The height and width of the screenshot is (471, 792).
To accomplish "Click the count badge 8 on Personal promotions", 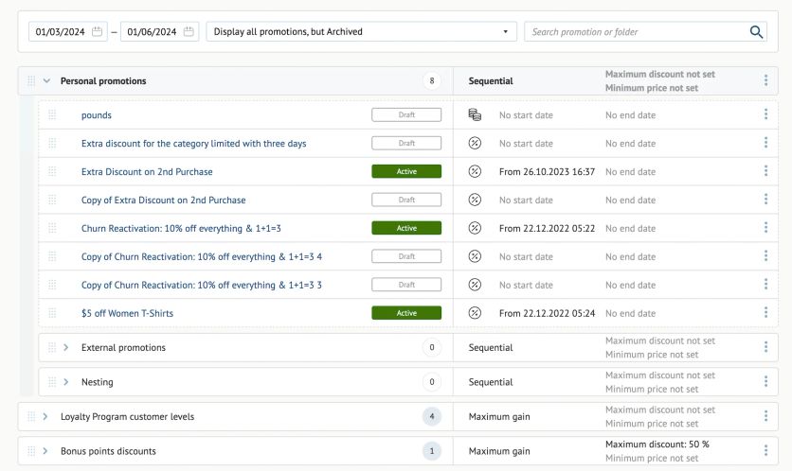I will coord(432,80).
